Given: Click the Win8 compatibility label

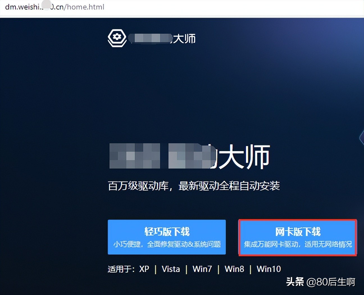Looking at the screenshot, I should click(x=234, y=269).
